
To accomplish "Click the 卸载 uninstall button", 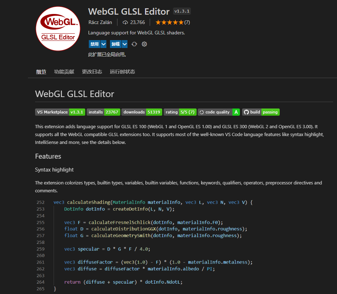I will click(x=116, y=44).
